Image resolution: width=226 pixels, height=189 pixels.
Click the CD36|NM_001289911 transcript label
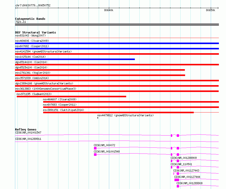tap(28, 139)
